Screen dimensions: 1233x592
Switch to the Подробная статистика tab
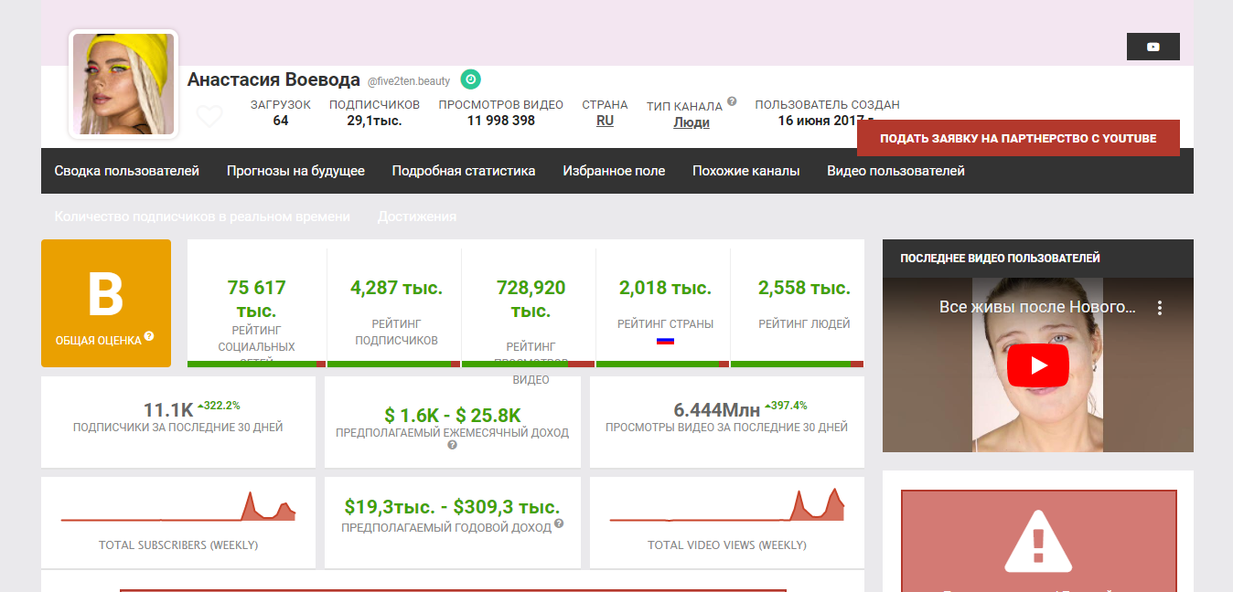[x=464, y=171]
